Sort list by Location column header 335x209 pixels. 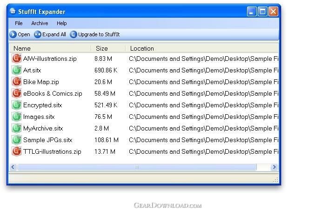tap(202, 48)
